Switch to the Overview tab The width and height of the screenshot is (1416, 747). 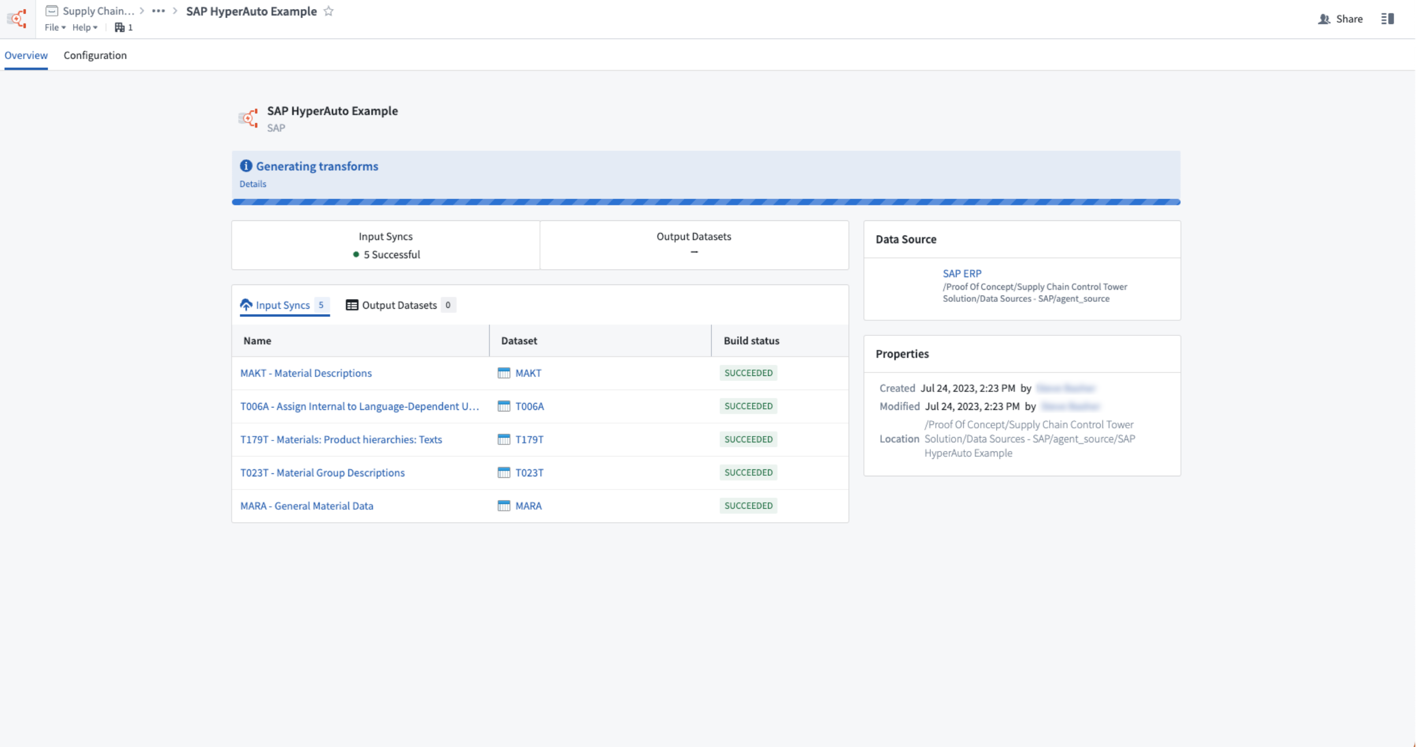click(x=26, y=55)
